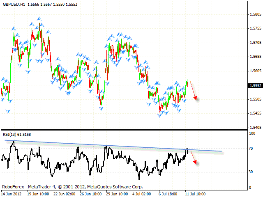Screen dimensions: 263x197
Task: Select the blue descending RSI trendline
Action: [115, 146]
